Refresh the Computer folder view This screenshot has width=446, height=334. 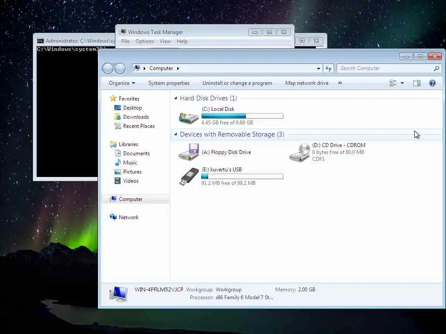(x=328, y=68)
